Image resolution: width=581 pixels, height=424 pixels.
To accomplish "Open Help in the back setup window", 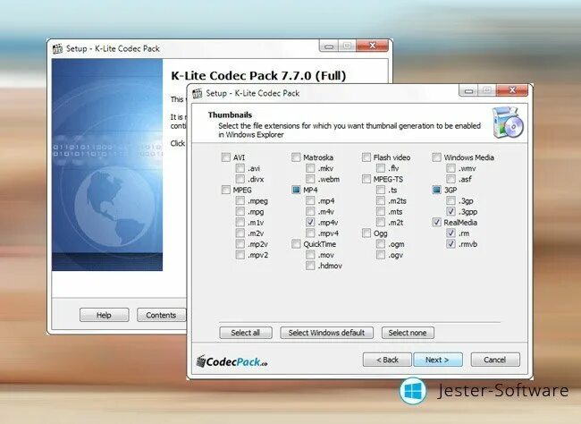I will [x=104, y=315].
